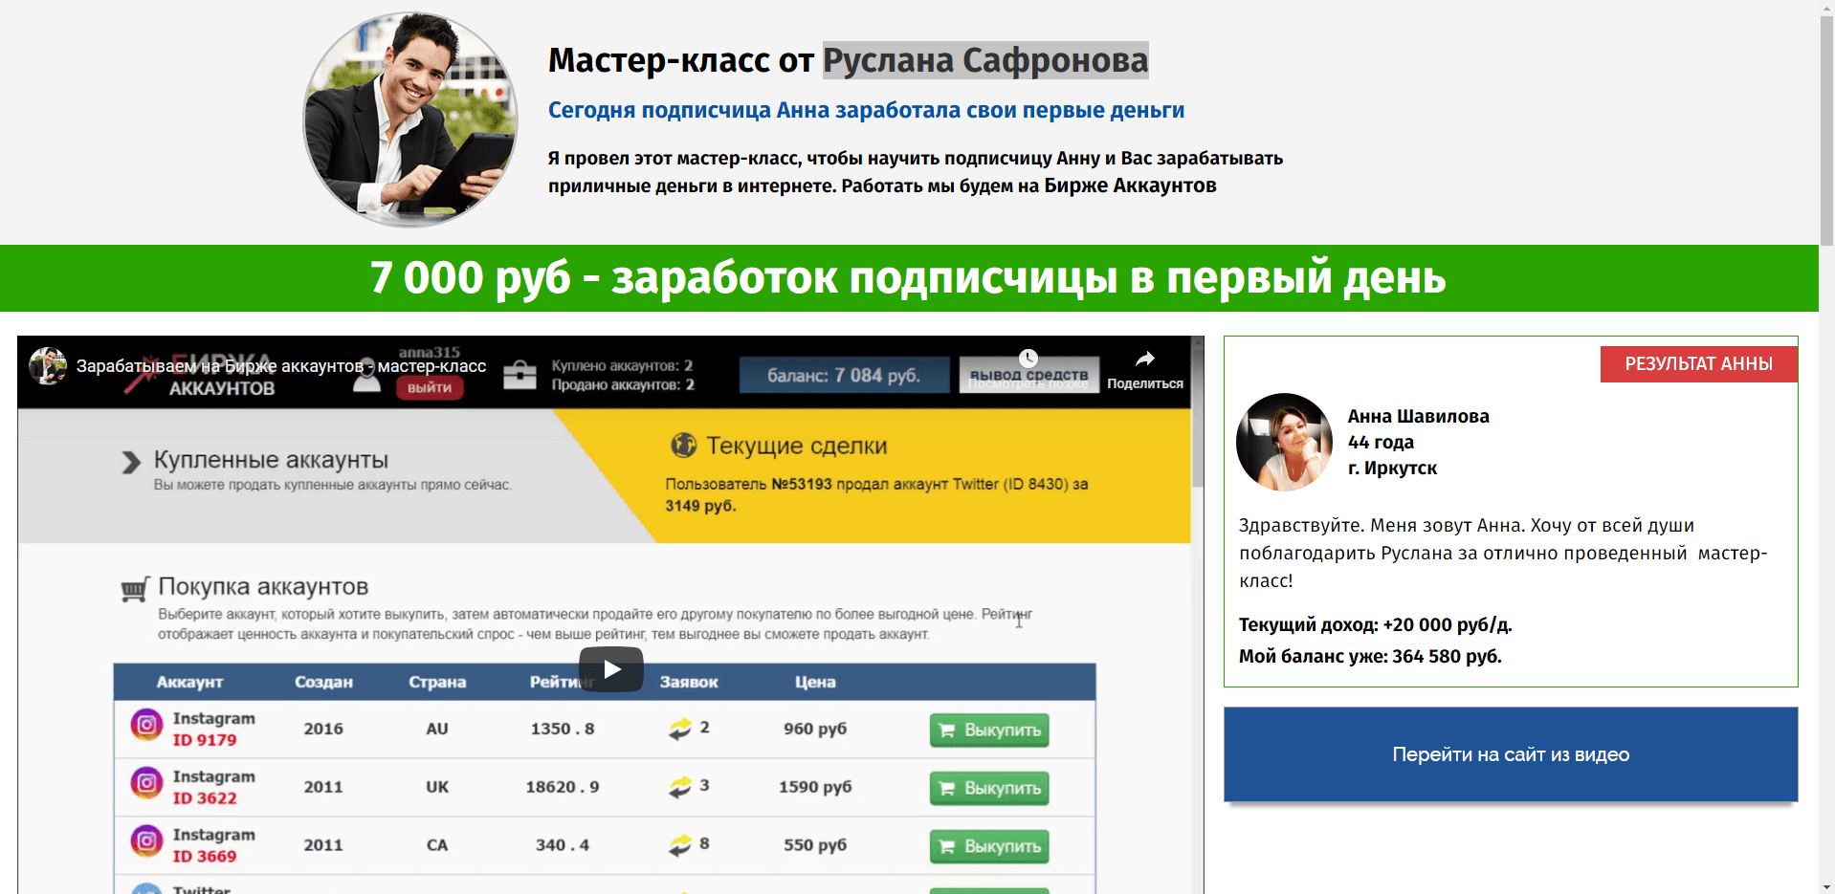
Task: Click the channel avatar in the video header
Action: [47, 367]
